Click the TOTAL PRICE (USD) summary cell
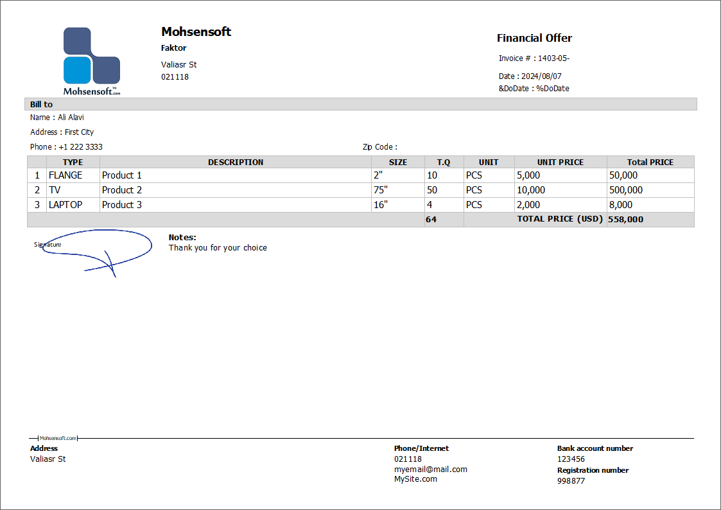 560,218
